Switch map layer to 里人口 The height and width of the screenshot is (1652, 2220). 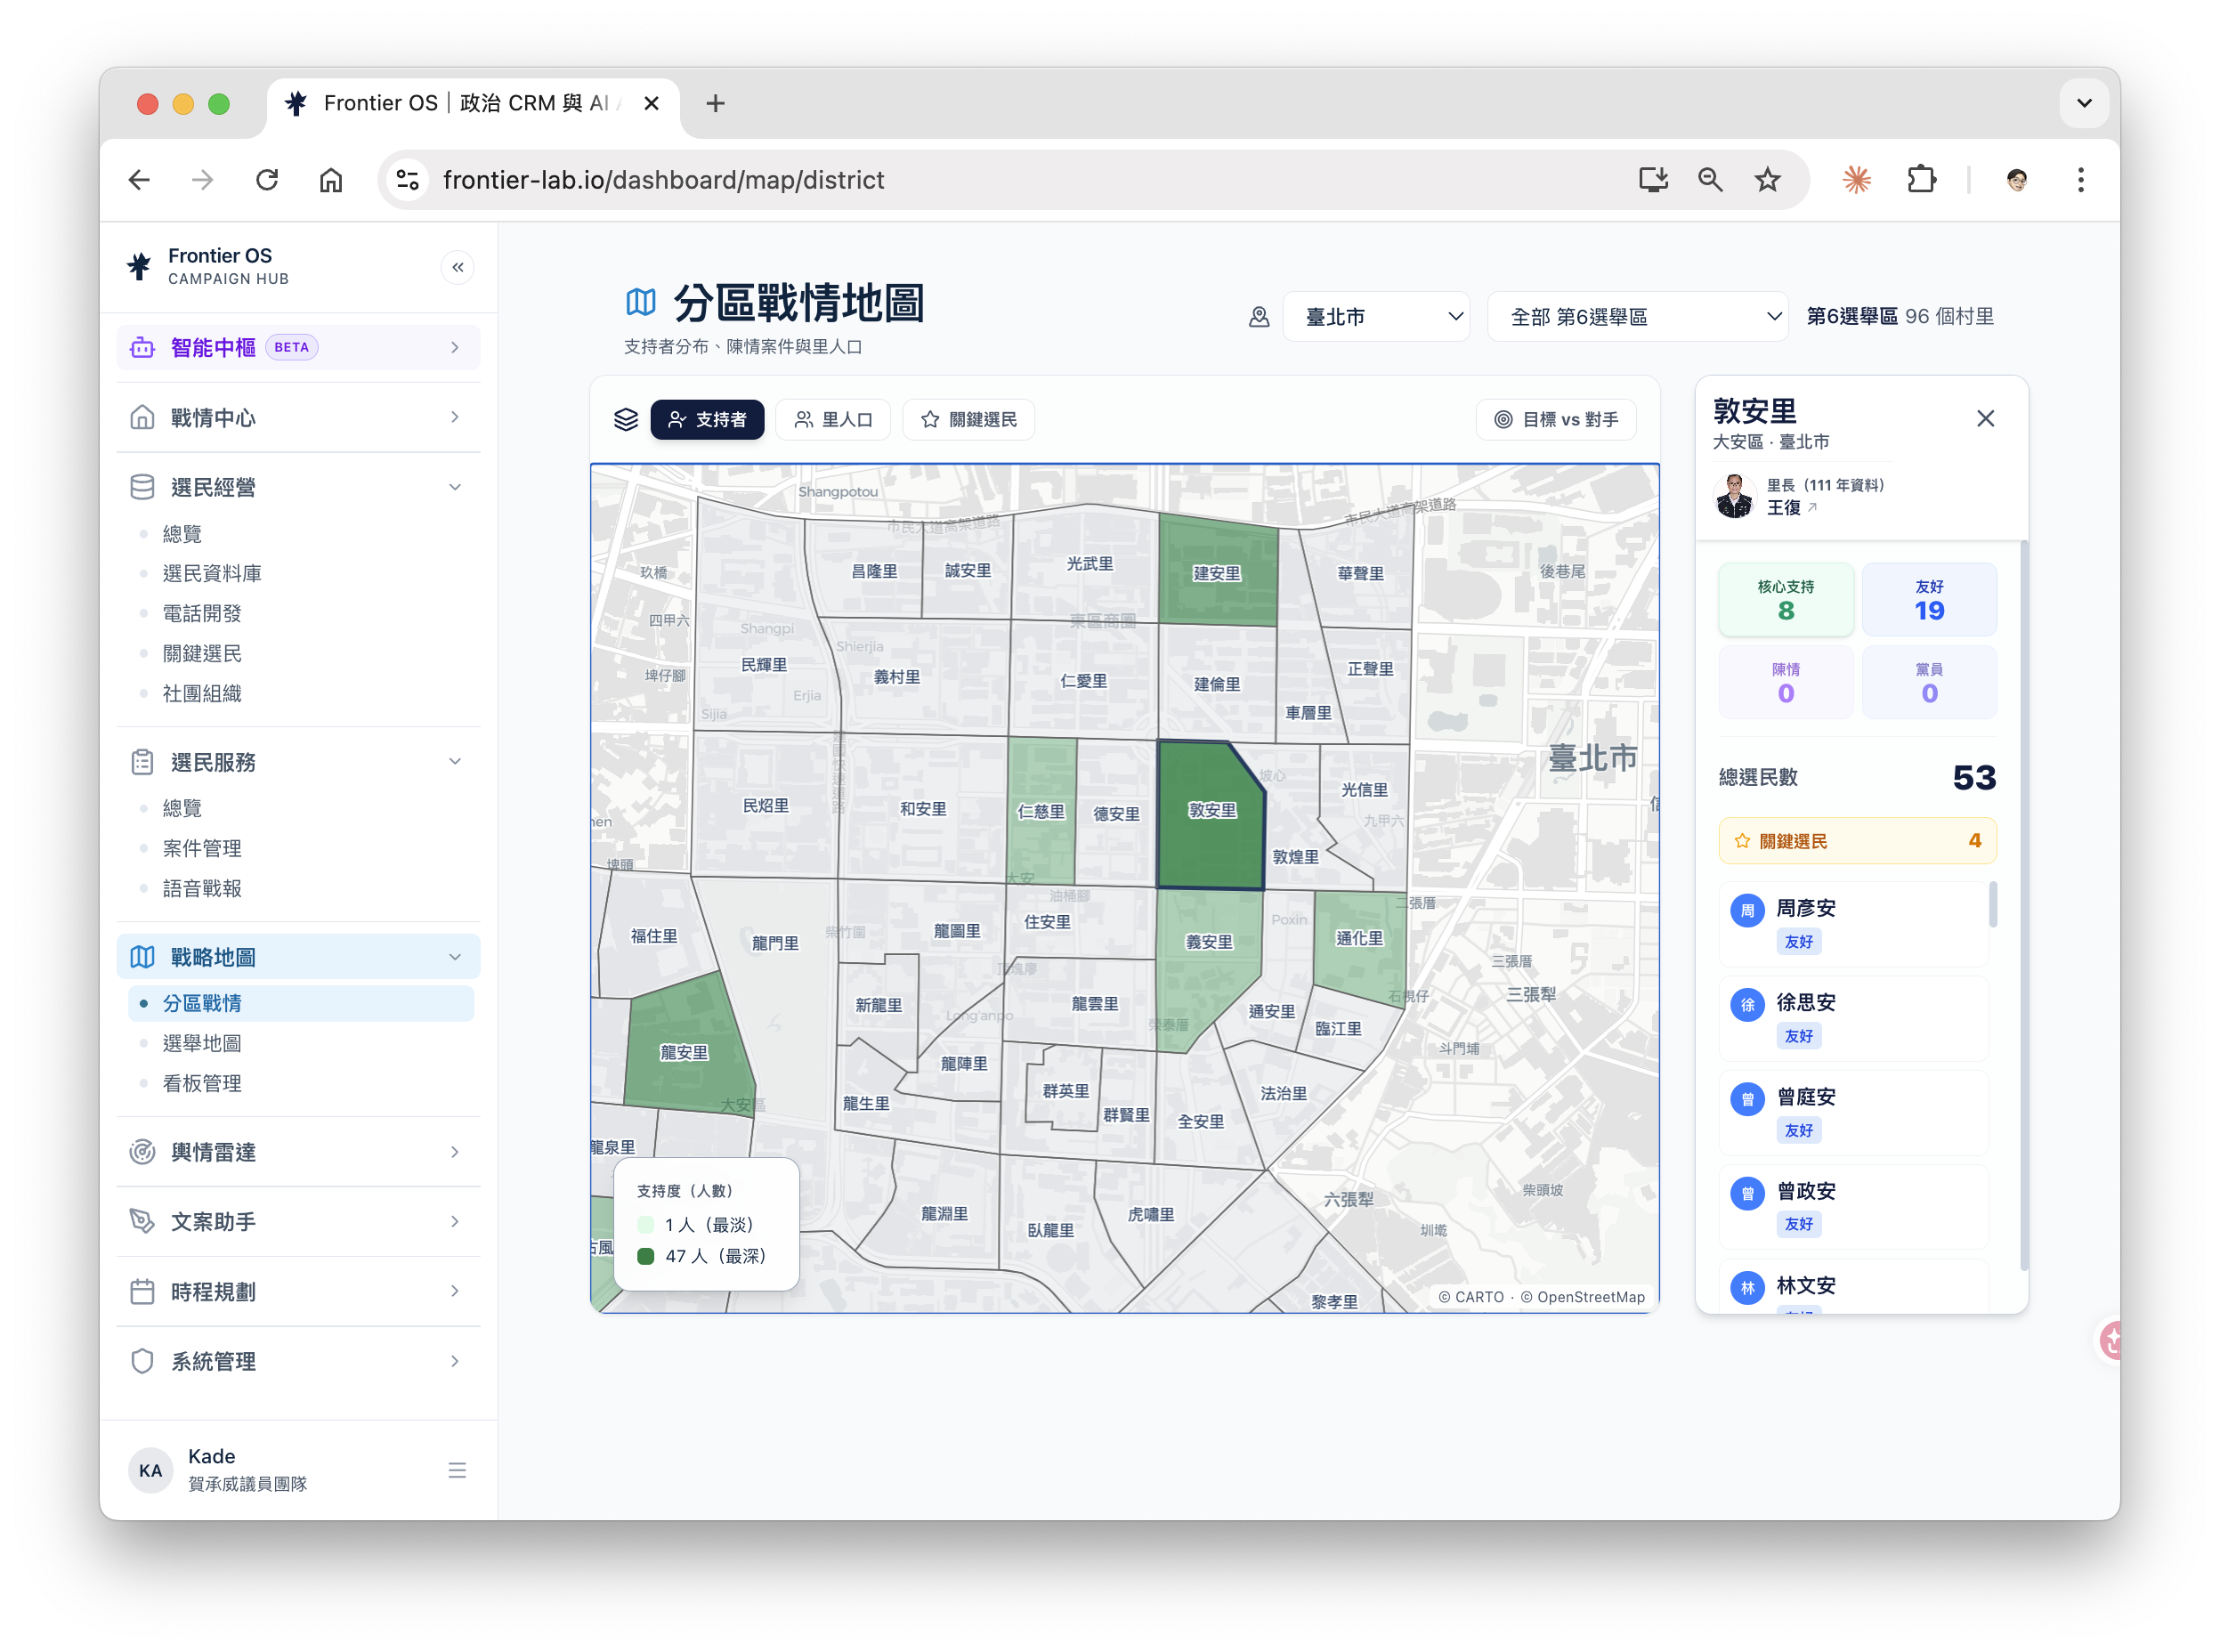(x=833, y=419)
